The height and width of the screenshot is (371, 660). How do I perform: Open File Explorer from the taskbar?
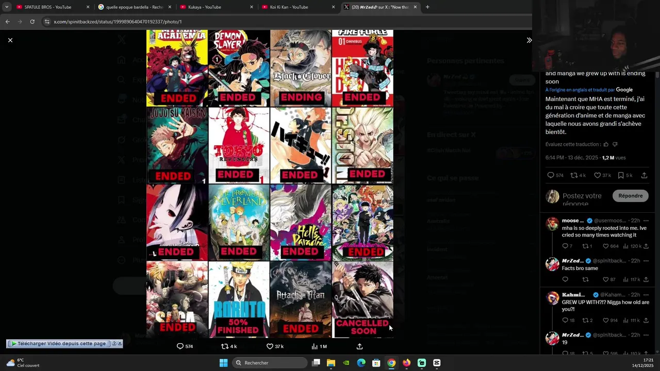click(x=331, y=363)
